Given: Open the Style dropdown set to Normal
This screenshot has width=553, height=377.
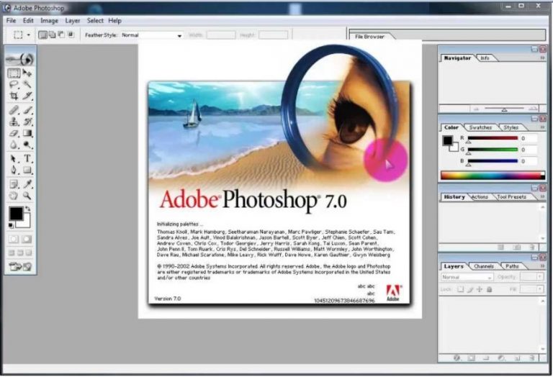Looking at the screenshot, I should pos(152,35).
